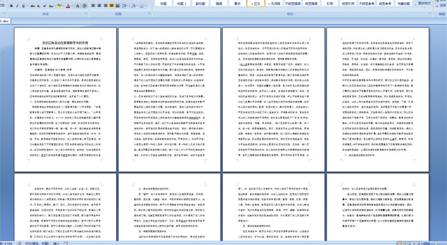Select the enclosed character icon
The height and width of the screenshot is (245, 447).
coord(84,6)
